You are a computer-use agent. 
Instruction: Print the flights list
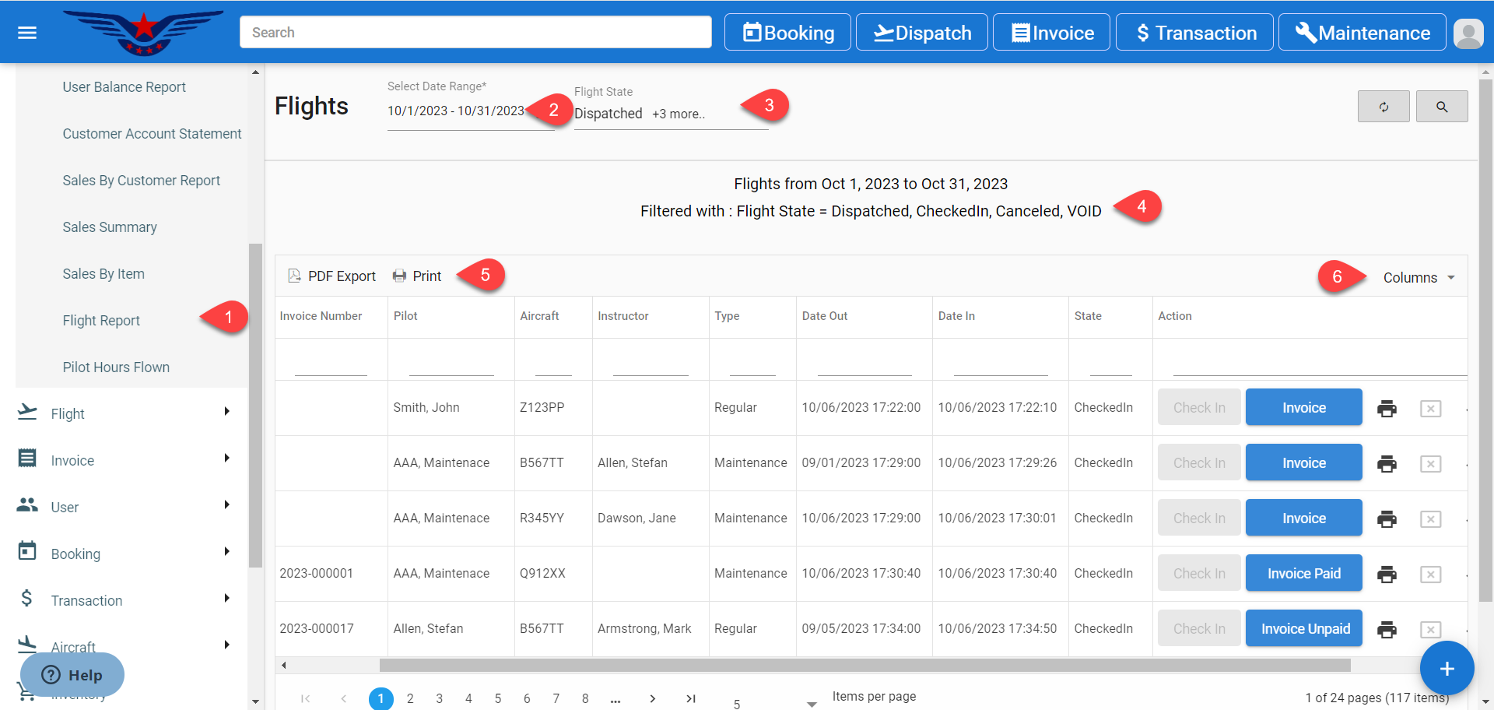coord(417,276)
